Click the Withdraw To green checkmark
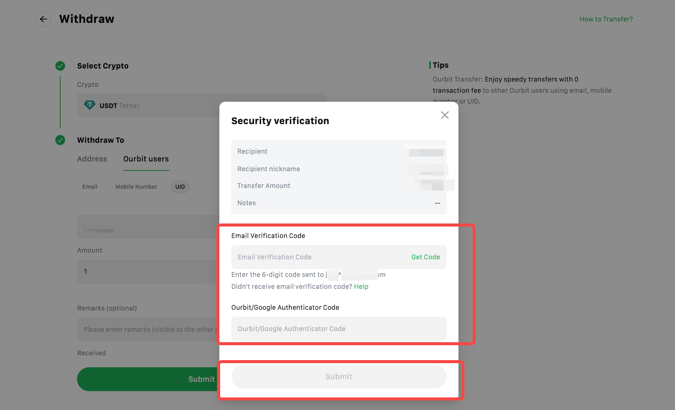The image size is (675, 410). coord(60,140)
